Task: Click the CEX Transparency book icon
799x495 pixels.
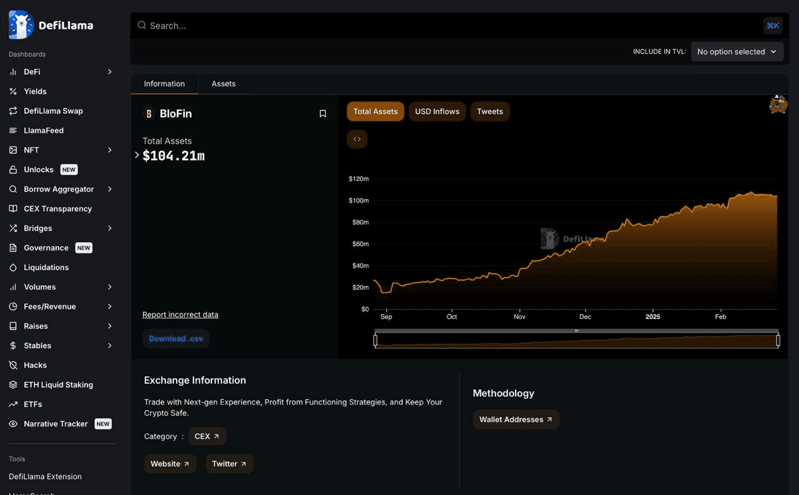Action: pyautogui.click(x=13, y=208)
